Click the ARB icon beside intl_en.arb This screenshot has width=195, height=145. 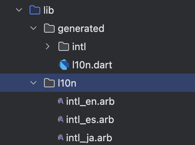[61, 101]
